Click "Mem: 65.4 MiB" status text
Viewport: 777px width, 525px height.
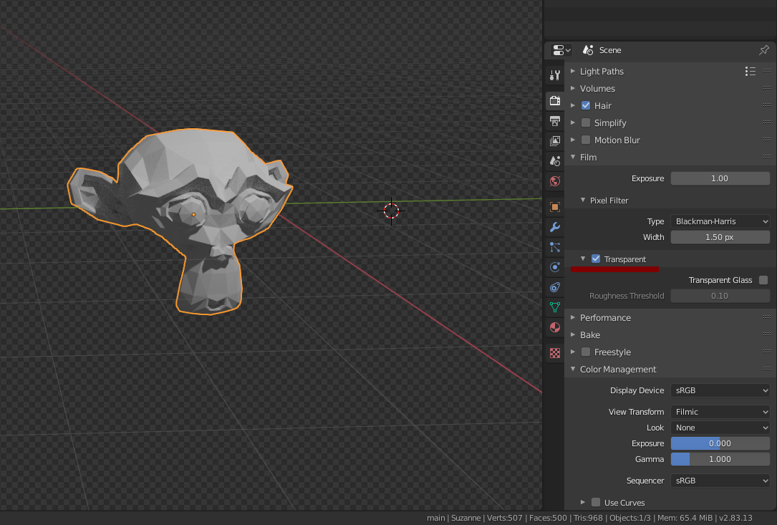[685, 518]
